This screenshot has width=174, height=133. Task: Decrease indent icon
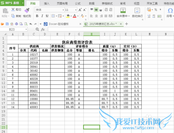pyautogui.click(x=106, y=10)
